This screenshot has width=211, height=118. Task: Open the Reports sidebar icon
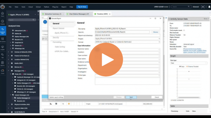coord(2,63)
